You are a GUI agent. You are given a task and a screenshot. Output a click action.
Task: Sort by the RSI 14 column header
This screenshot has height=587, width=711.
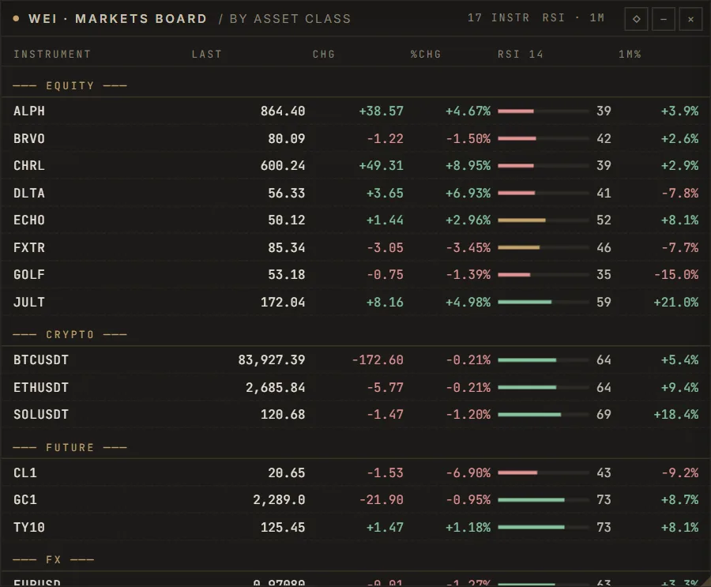click(521, 55)
